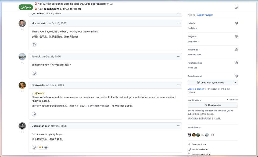Screen dimensions: 258x157
Task: Open the Milestone gear settings
Action: pyautogui.click(x=236, y=50)
